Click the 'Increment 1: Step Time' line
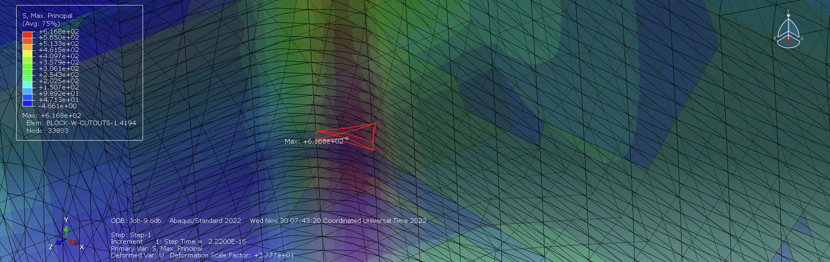Viewport: 830px width, 262px height. coord(178,242)
